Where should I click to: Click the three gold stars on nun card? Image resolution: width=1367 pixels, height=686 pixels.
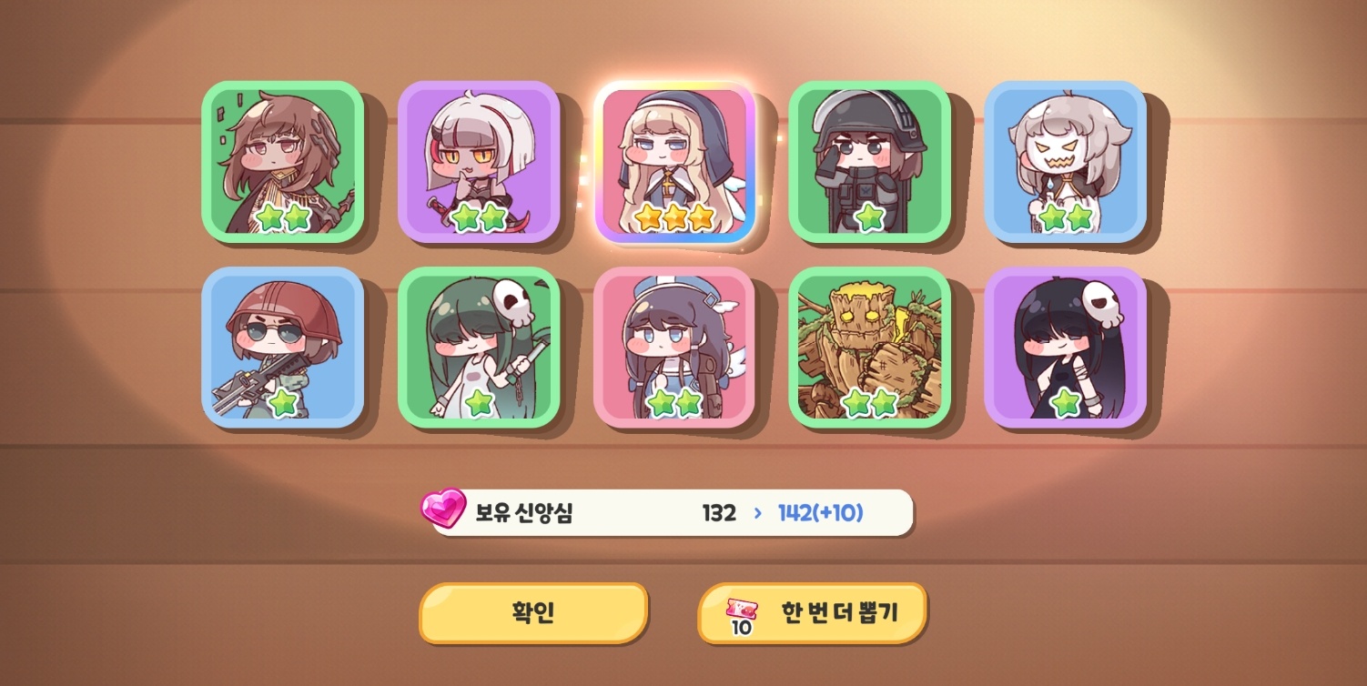pyautogui.click(x=674, y=217)
